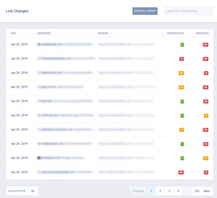Click New Status badge in Apr 28 row
Viewport: 217px width, 198px height.
(206, 172)
